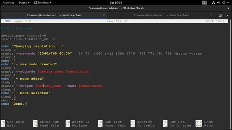Close the first terminal tab

(104, 15)
